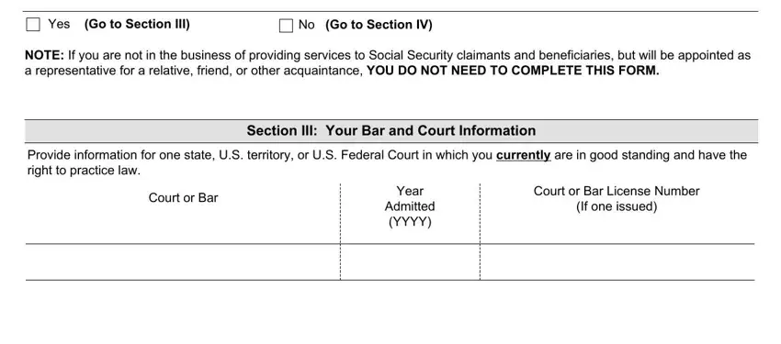Check the No checkbox

click(286, 26)
